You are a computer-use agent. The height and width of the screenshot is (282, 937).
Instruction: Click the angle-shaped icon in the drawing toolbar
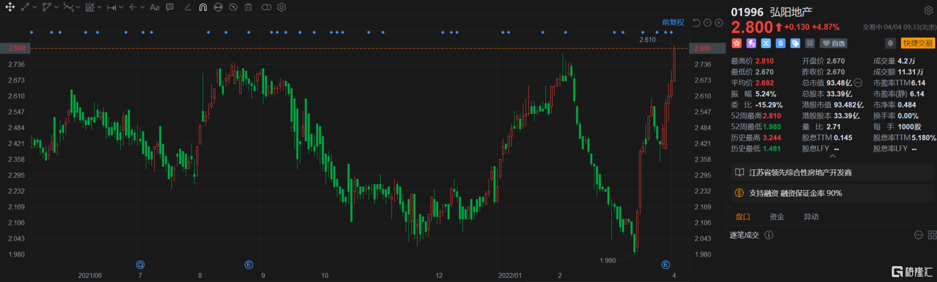click(187, 7)
